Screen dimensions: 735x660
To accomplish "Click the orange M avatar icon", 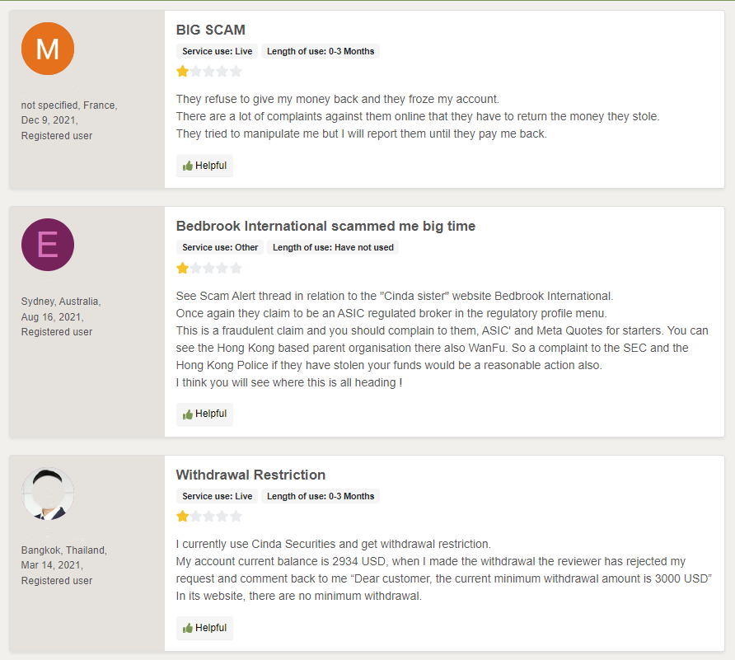I will pos(48,49).
